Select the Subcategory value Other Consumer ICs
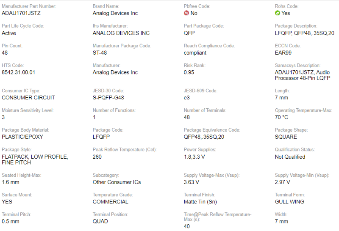The height and width of the screenshot is (231, 339). click(x=117, y=182)
